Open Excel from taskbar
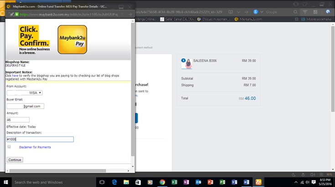This screenshot has width=335, height=187. coord(174,182)
